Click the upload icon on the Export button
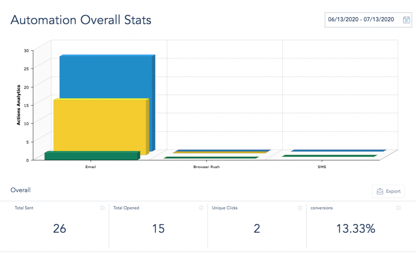This screenshot has width=416, height=254. (x=380, y=191)
